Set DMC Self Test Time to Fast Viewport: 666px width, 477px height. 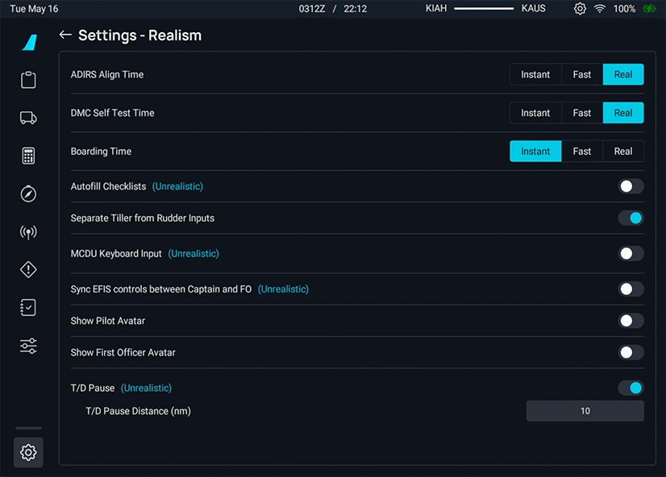click(582, 113)
